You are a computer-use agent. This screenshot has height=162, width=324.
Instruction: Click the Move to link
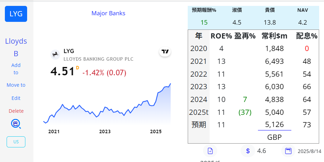click(x=16, y=85)
